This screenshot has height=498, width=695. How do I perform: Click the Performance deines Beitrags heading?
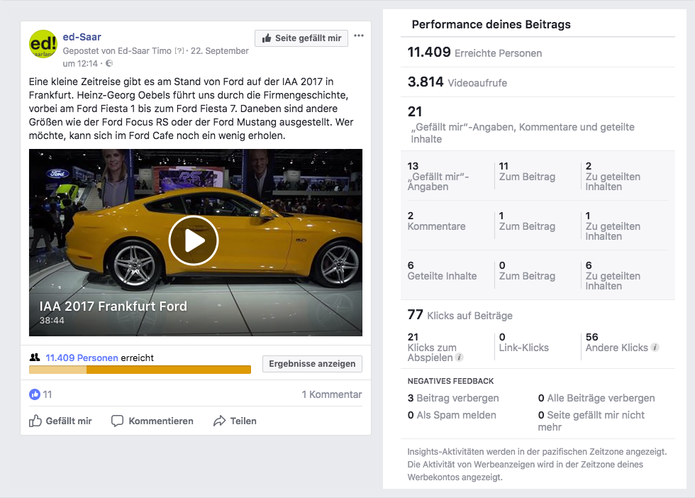(491, 24)
